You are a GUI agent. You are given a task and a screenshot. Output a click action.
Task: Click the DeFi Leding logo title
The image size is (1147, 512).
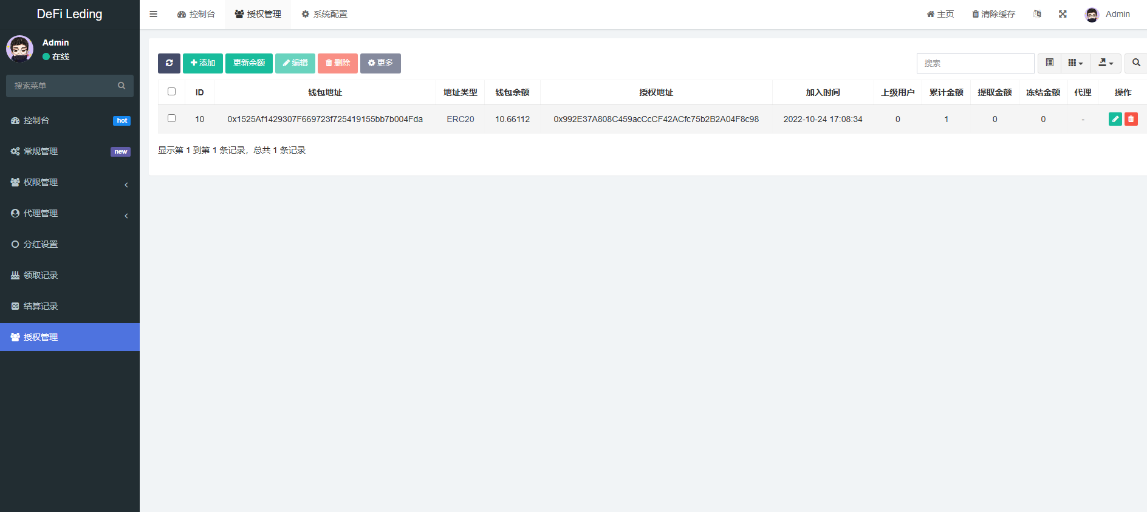click(70, 14)
